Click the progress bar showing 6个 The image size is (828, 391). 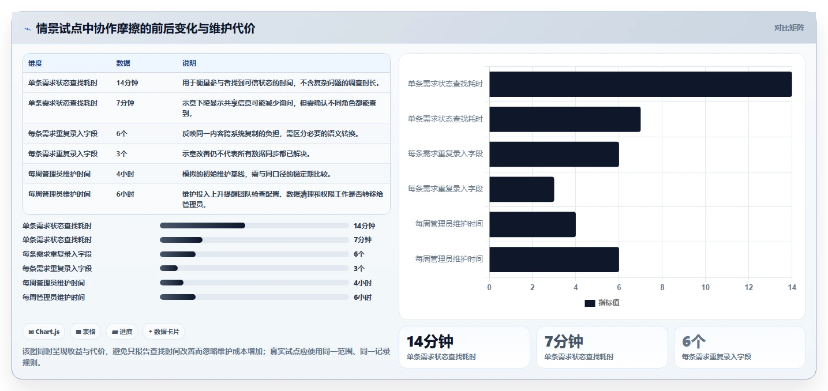pos(254,254)
